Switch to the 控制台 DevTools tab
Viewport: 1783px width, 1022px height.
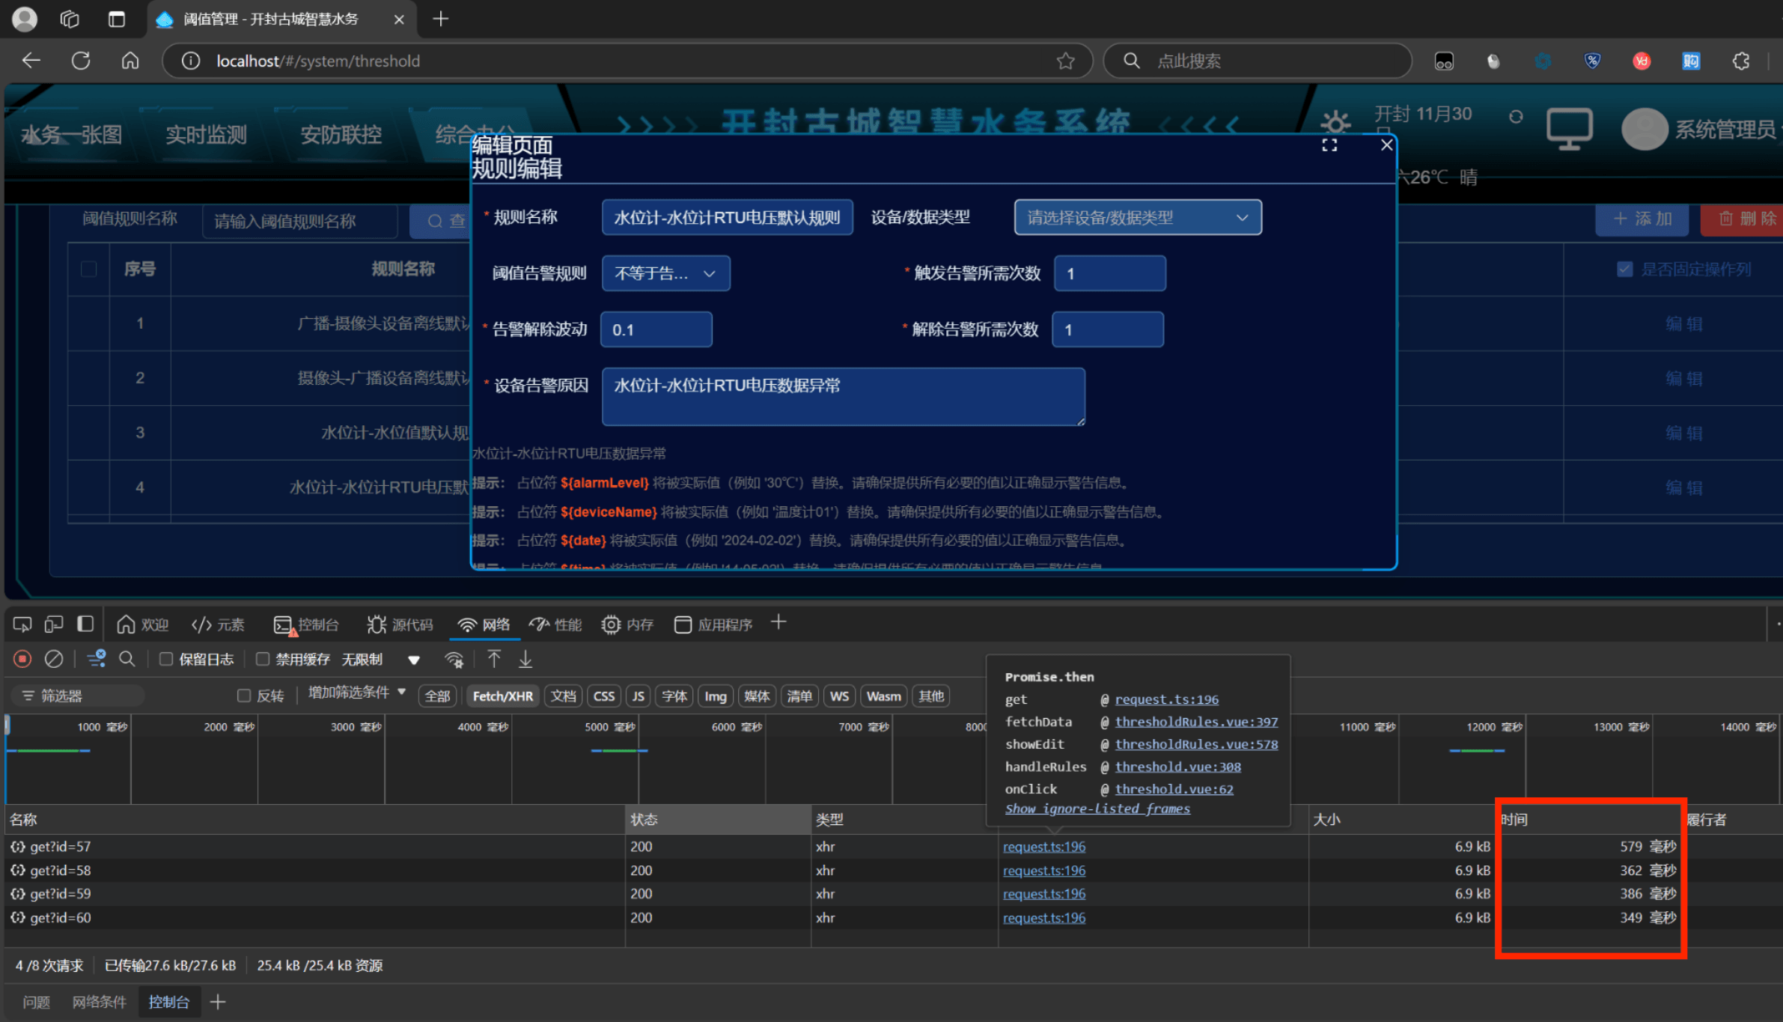pyautogui.click(x=307, y=624)
